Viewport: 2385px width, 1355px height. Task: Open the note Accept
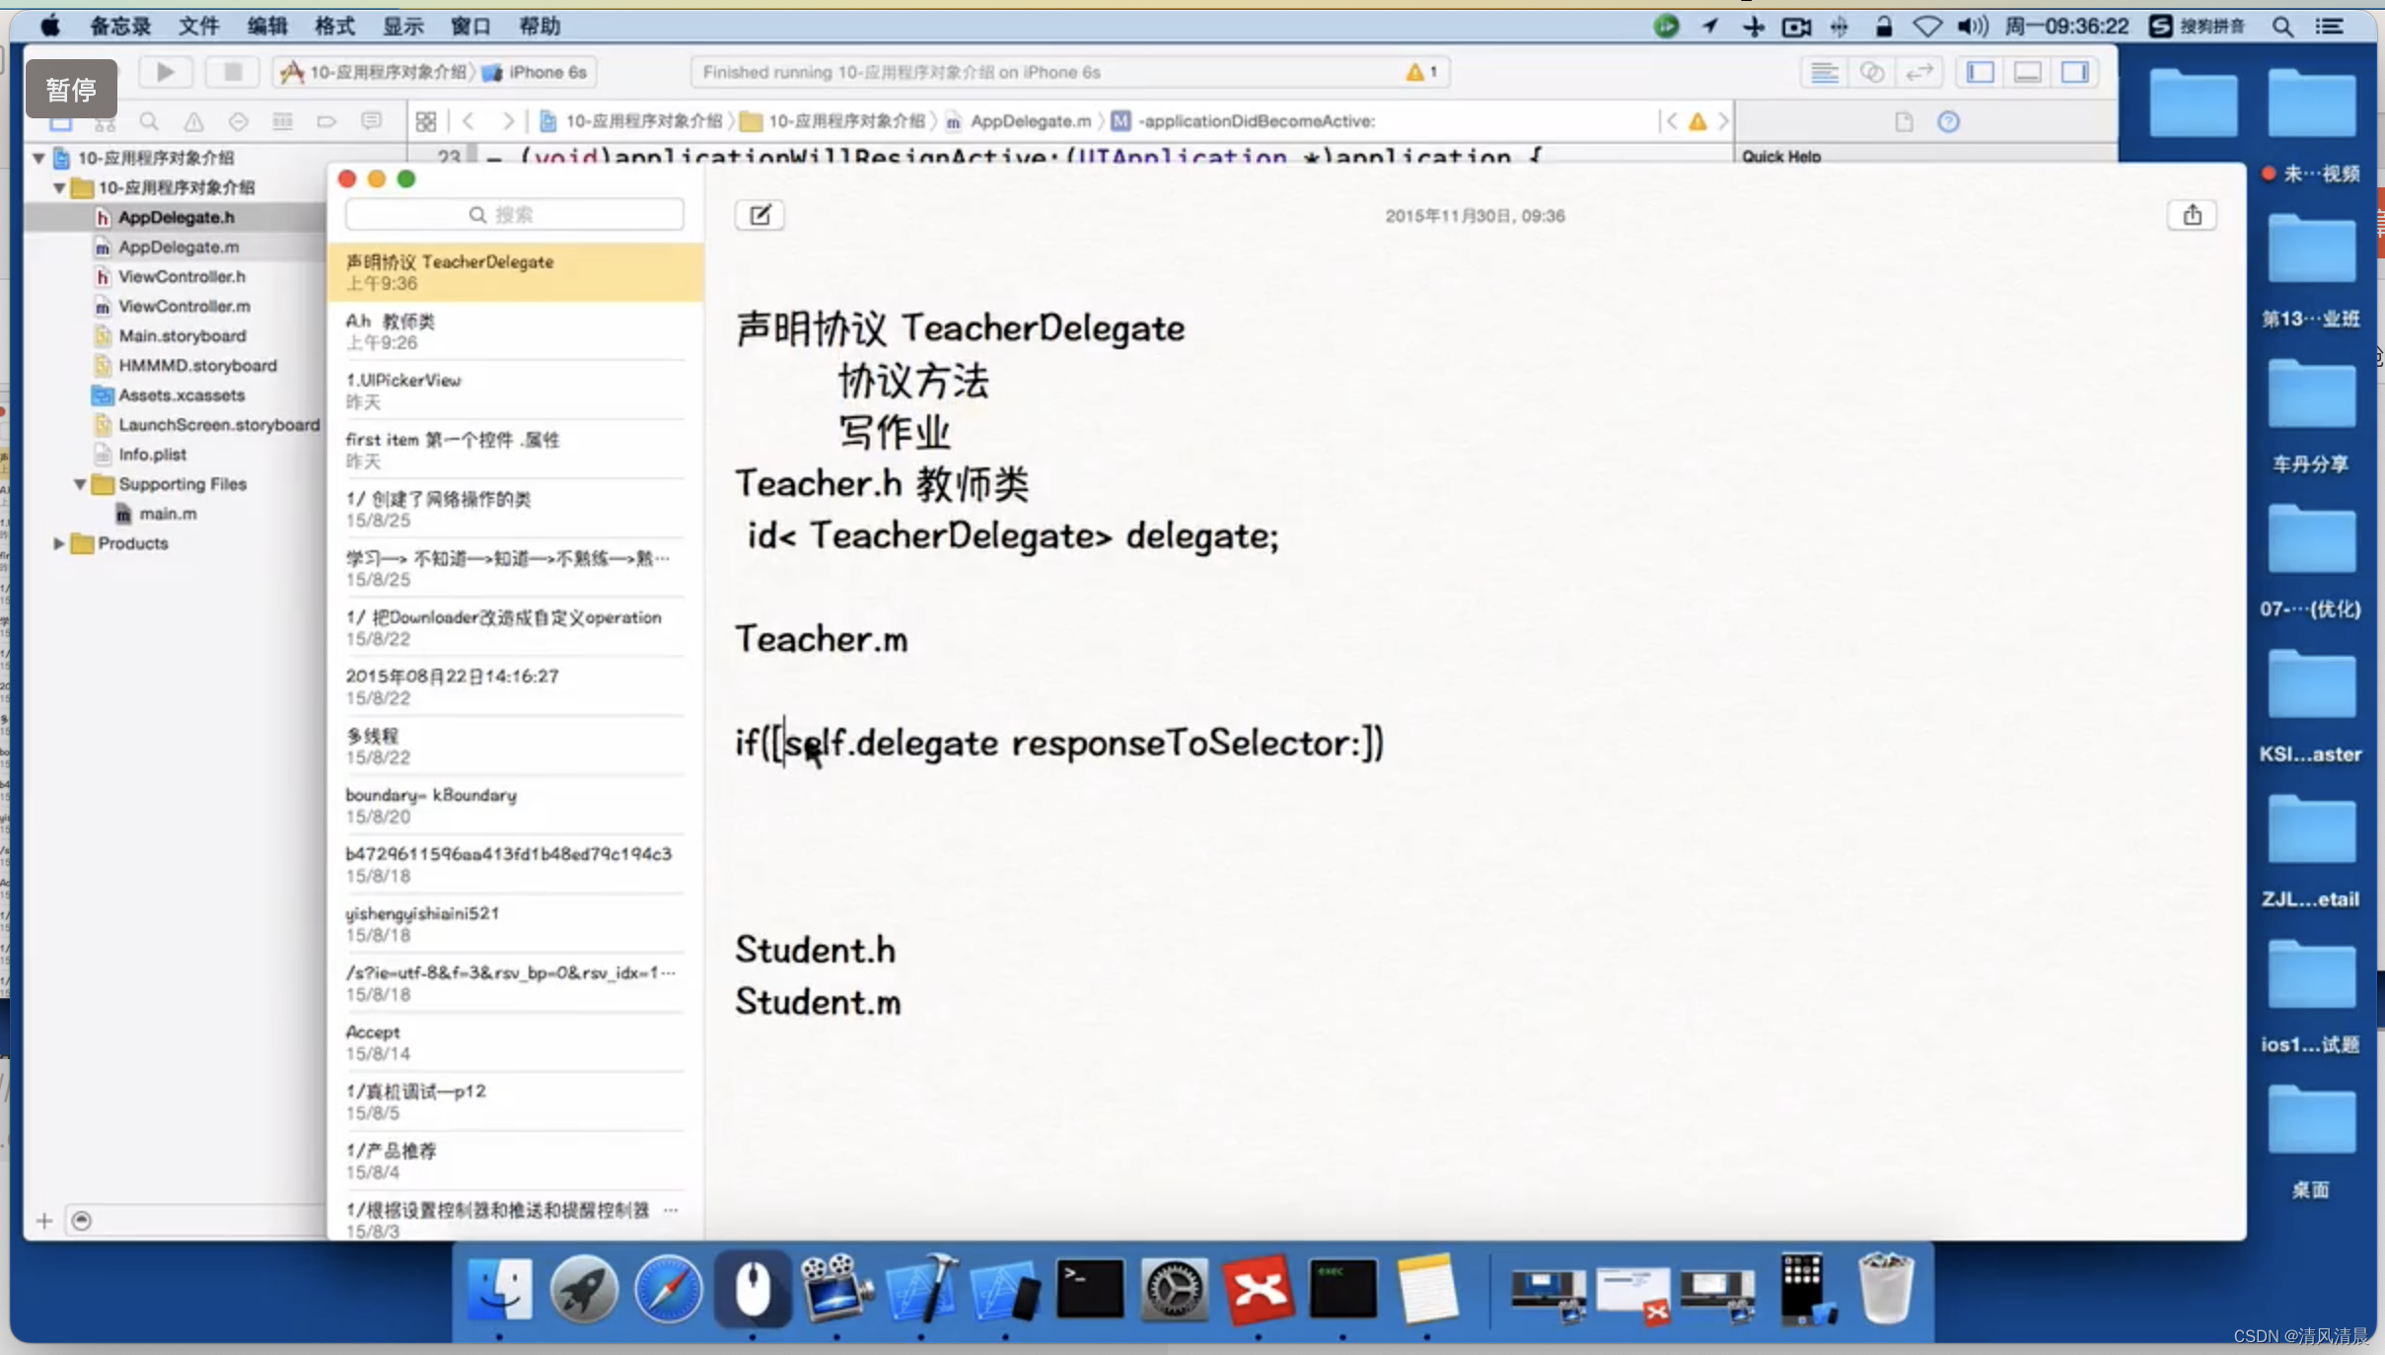click(515, 1042)
